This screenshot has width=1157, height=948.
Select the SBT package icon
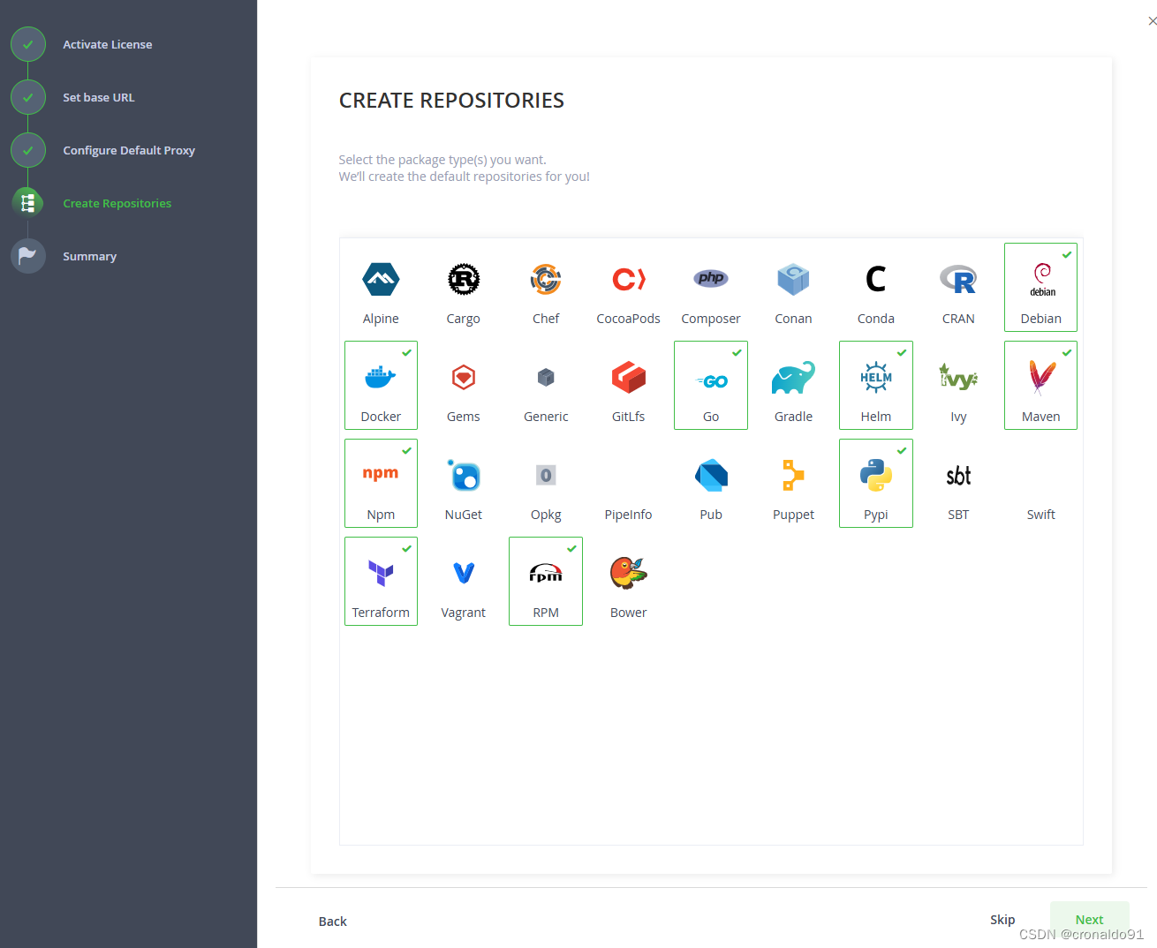958,476
